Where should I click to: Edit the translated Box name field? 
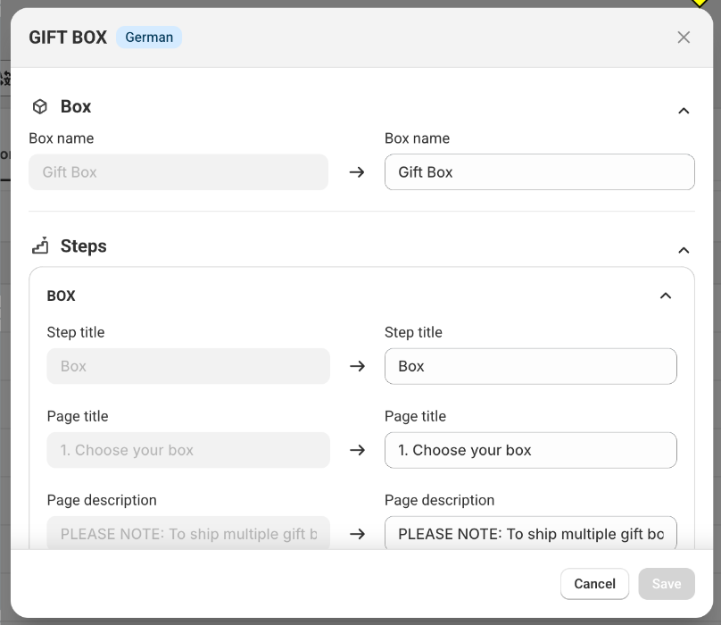pos(539,172)
